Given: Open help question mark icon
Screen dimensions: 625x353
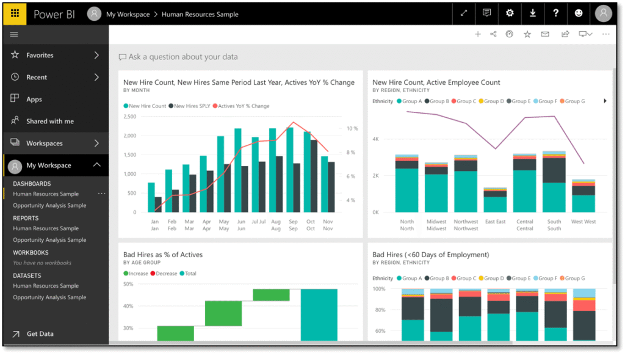Looking at the screenshot, I should pos(555,13).
